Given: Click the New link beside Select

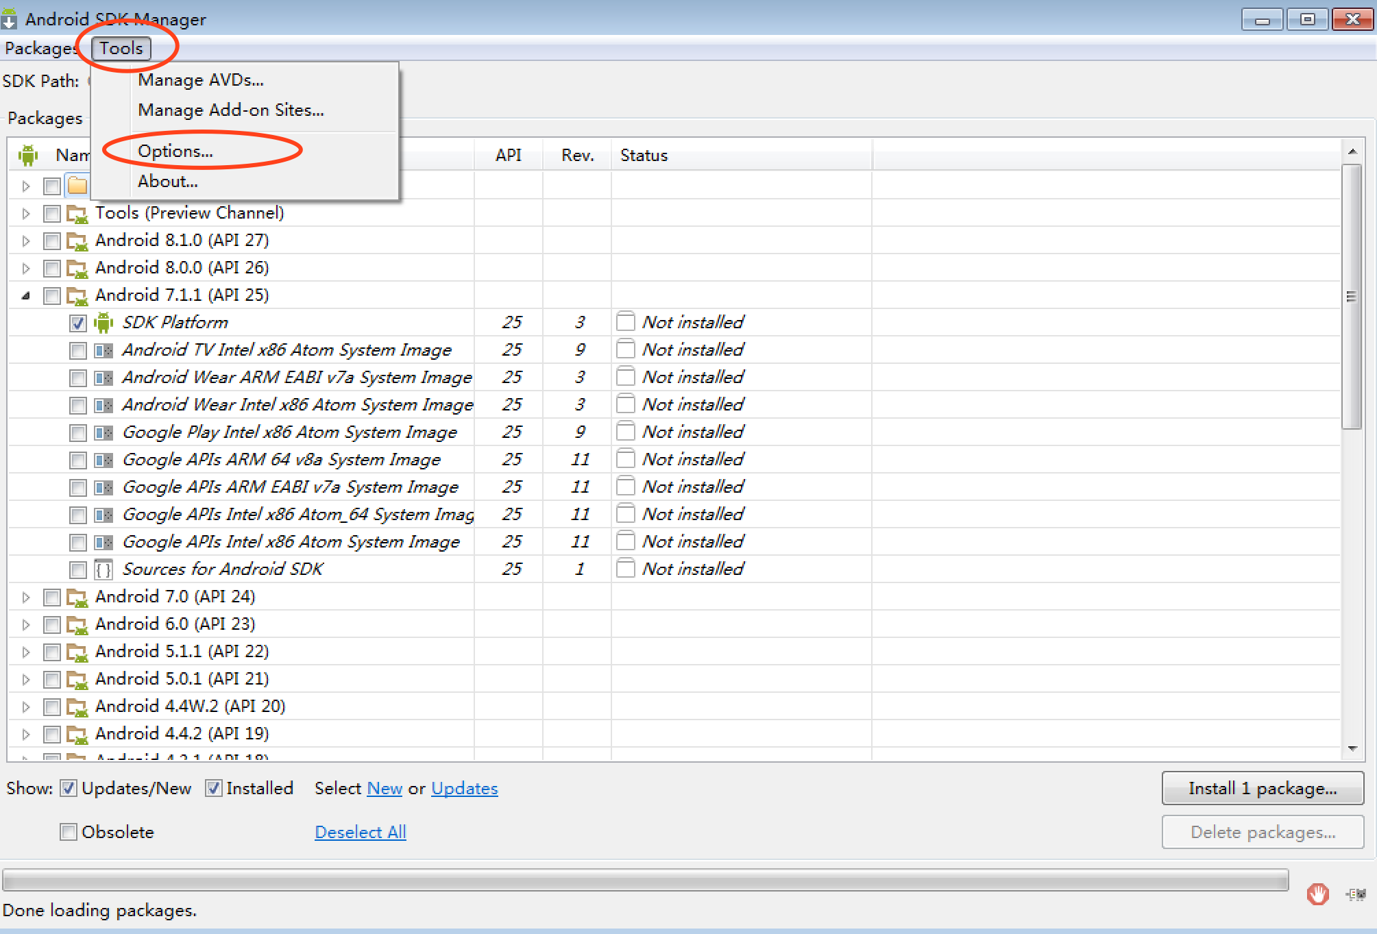Looking at the screenshot, I should coord(385,789).
